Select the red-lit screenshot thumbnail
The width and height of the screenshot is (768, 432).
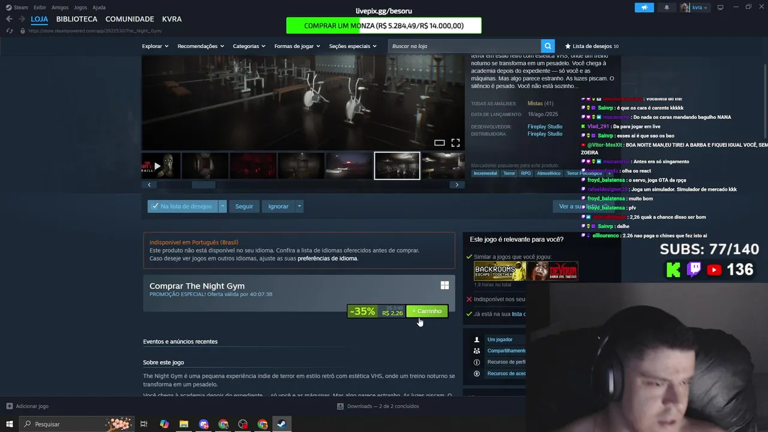(x=253, y=166)
